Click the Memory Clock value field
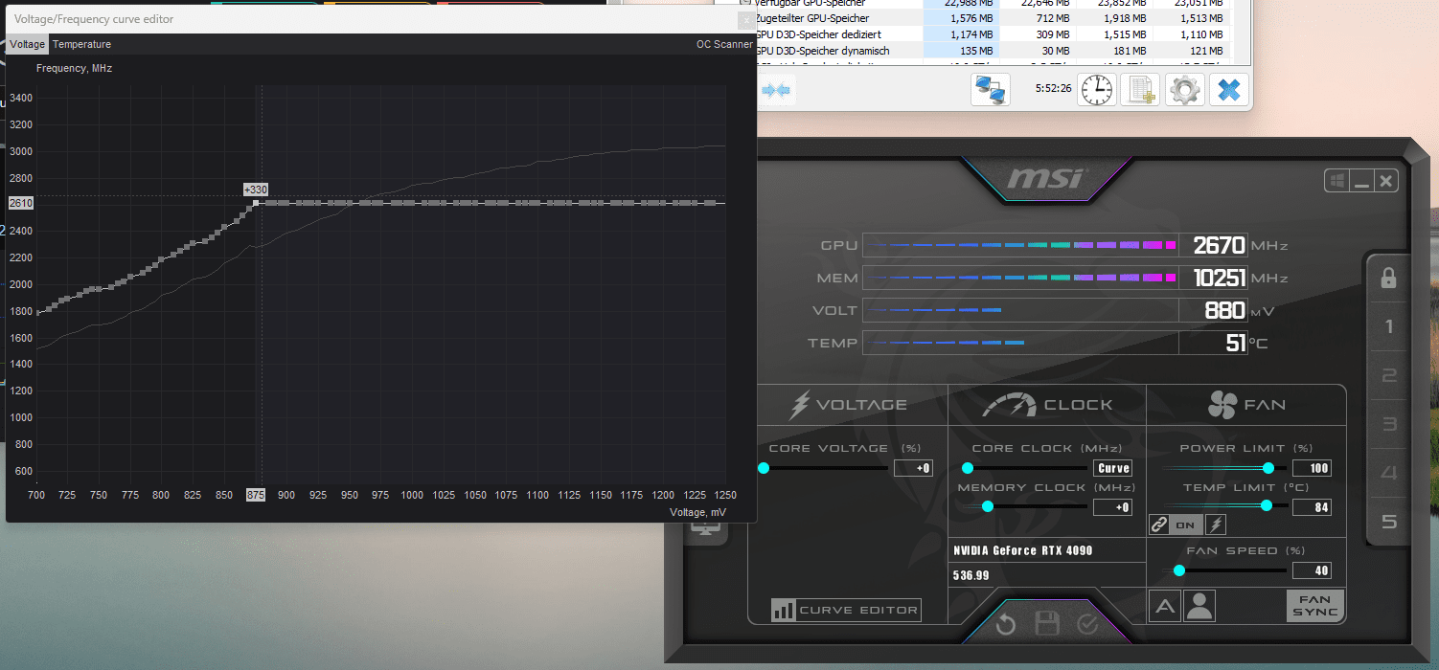 coord(1113,507)
